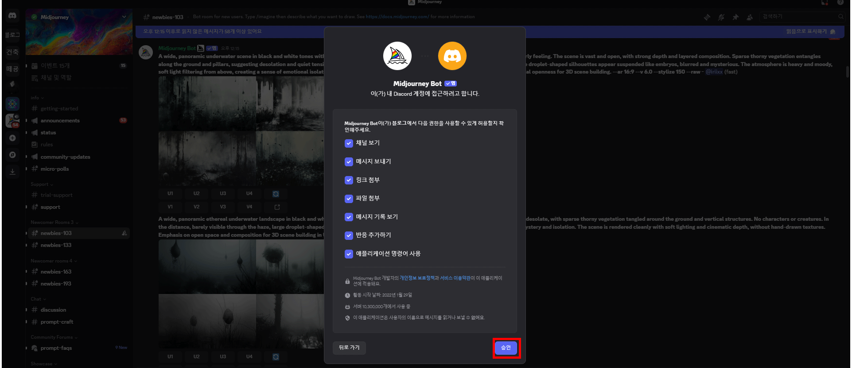Open the community-updates channel
This screenshot has height=368, width=852.
tap(78, 157)
